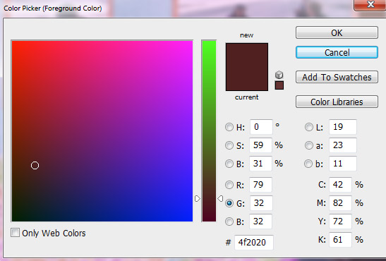Click the Cancel button
This screenshot has height=261, width=386.
(x=337, y=52)
